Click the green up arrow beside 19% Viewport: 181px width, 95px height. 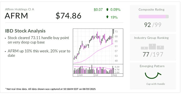point(107,17)
